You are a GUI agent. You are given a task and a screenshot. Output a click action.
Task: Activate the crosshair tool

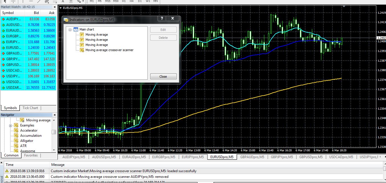point(13,1)
